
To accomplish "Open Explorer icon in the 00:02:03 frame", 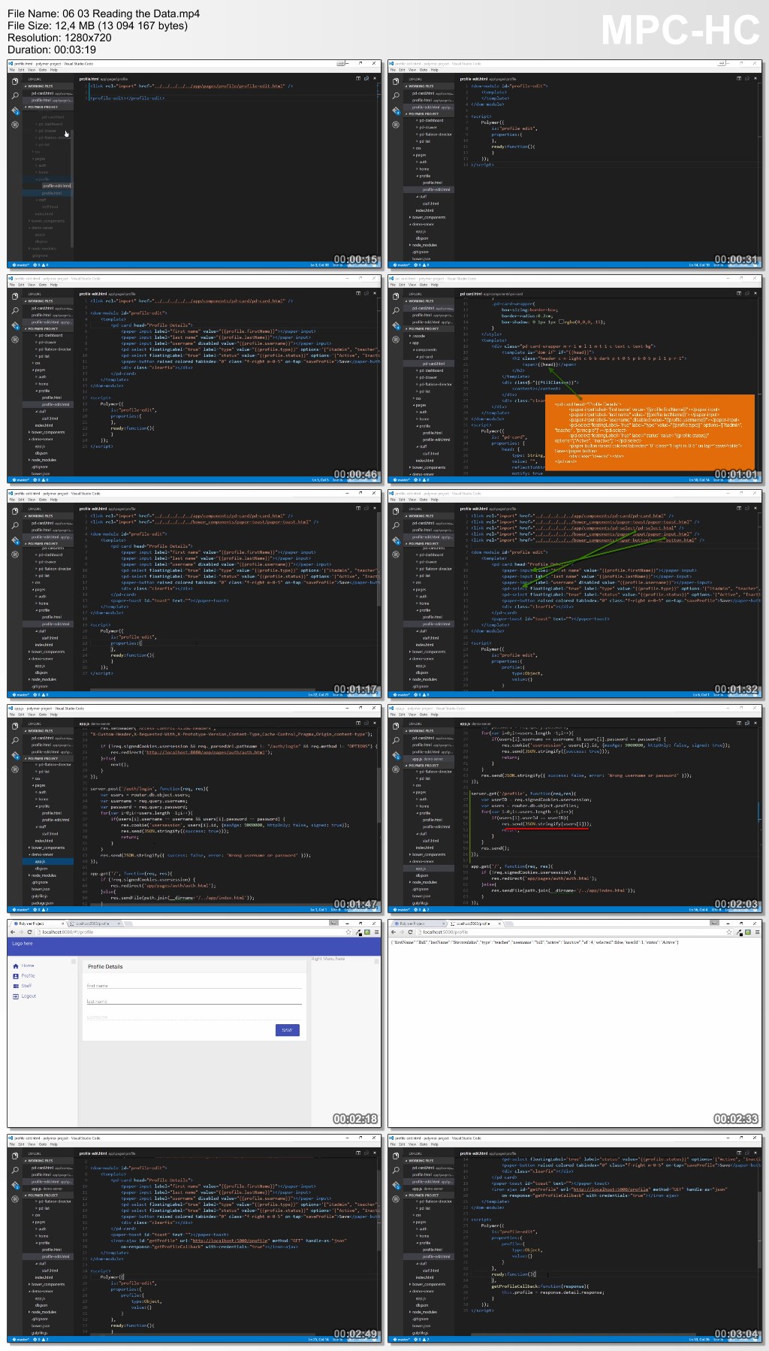I will (395, 726).
